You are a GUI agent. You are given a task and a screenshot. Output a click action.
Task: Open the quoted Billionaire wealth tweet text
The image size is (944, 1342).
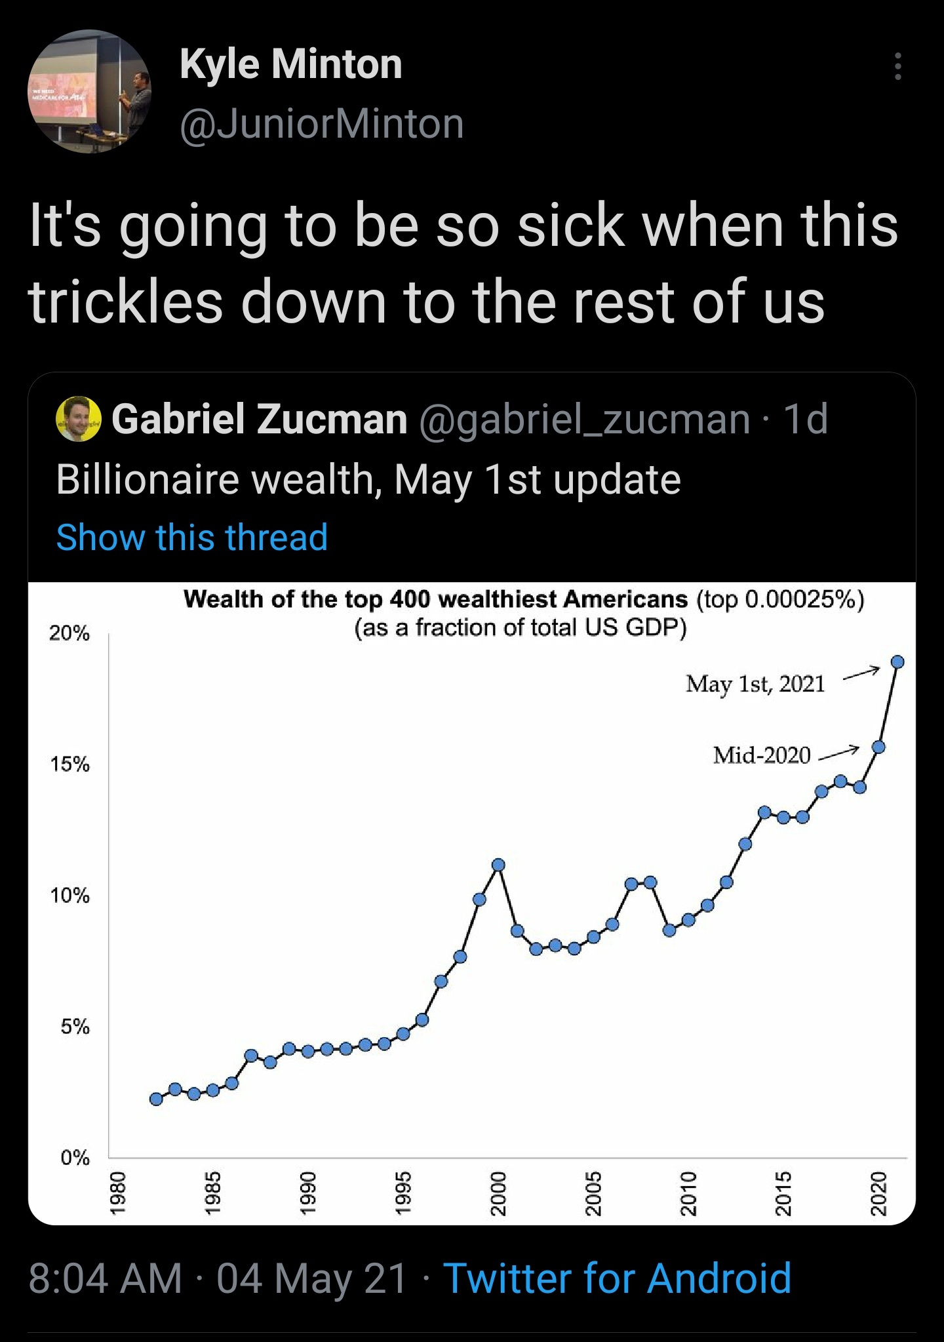click(368, 479)
